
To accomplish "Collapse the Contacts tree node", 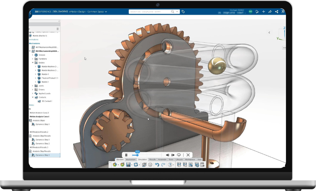I will click(33, 97).
